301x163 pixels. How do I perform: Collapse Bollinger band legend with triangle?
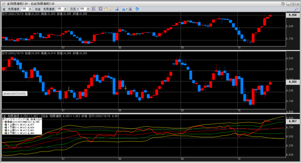(x=37, y=119)
